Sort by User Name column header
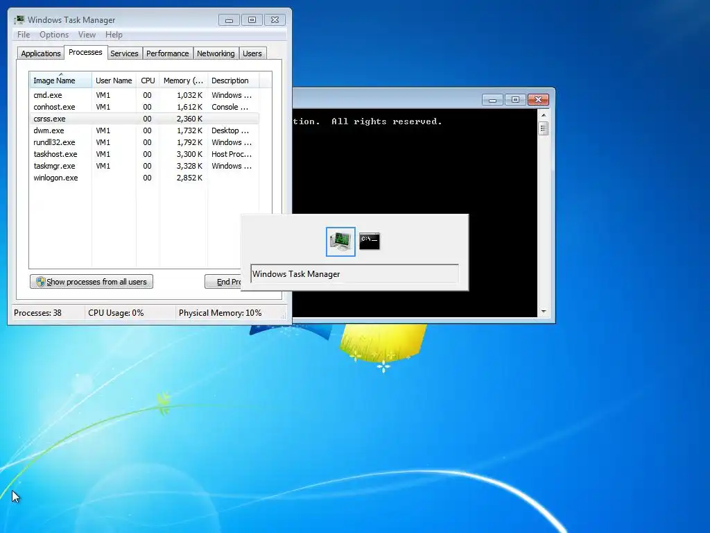This screenshot has height=533, width=710. coord(114,81)
